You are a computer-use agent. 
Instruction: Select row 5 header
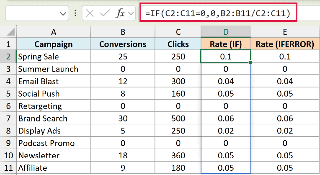8,94
